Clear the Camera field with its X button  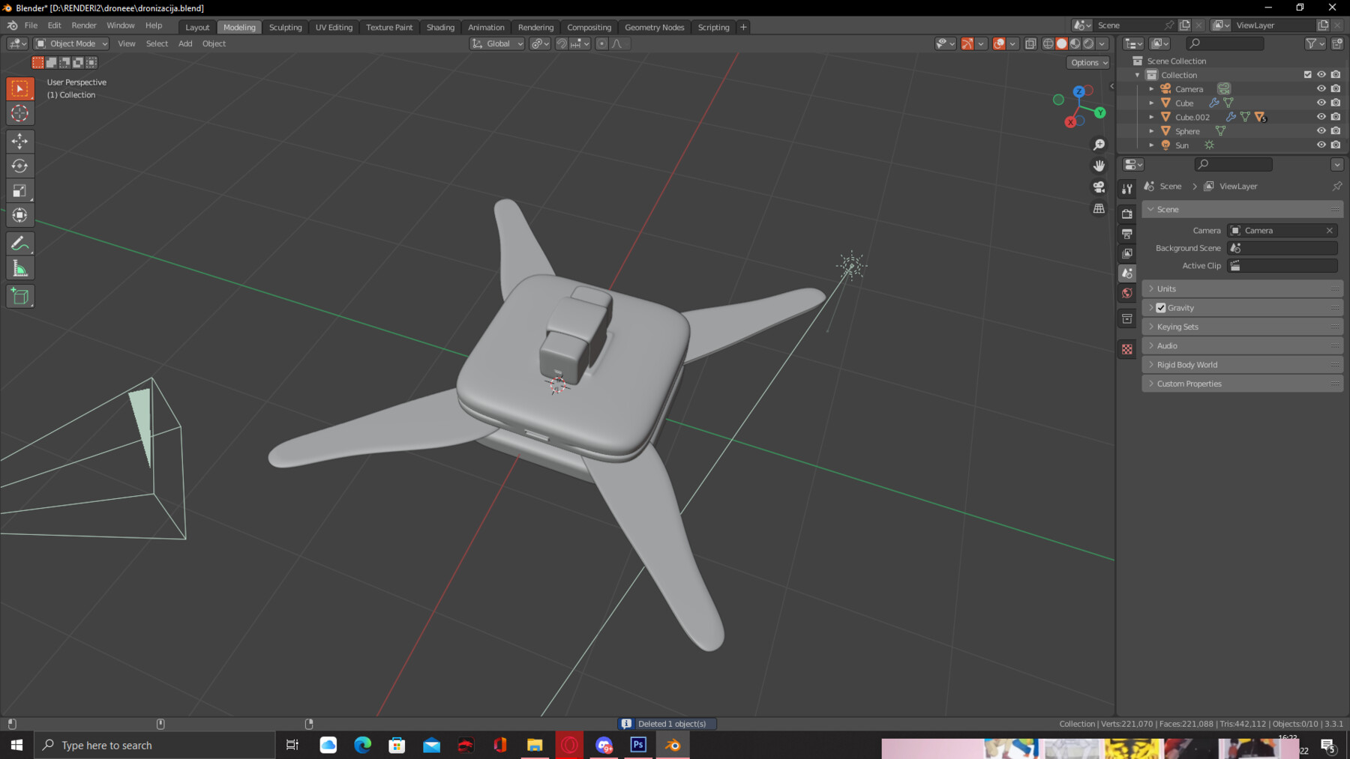[1329, 230]
